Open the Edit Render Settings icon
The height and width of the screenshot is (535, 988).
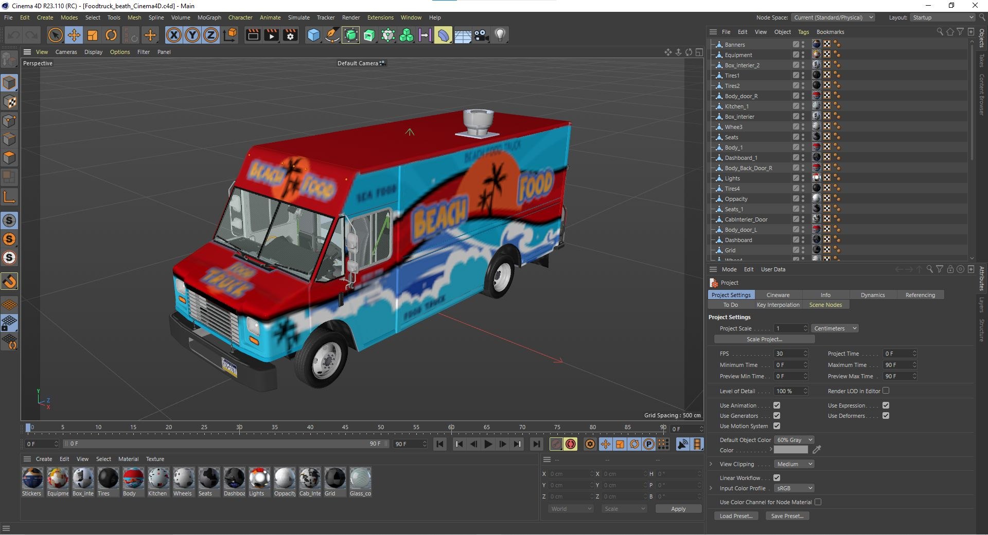(x=291, y=35)
